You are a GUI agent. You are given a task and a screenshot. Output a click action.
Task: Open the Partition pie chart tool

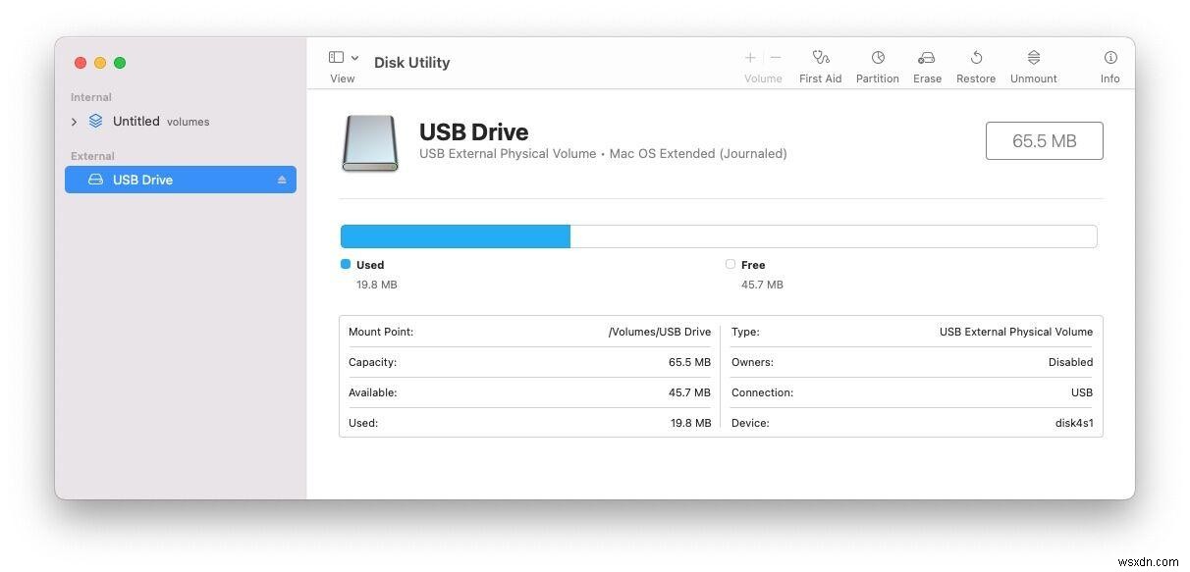point(878,58)
